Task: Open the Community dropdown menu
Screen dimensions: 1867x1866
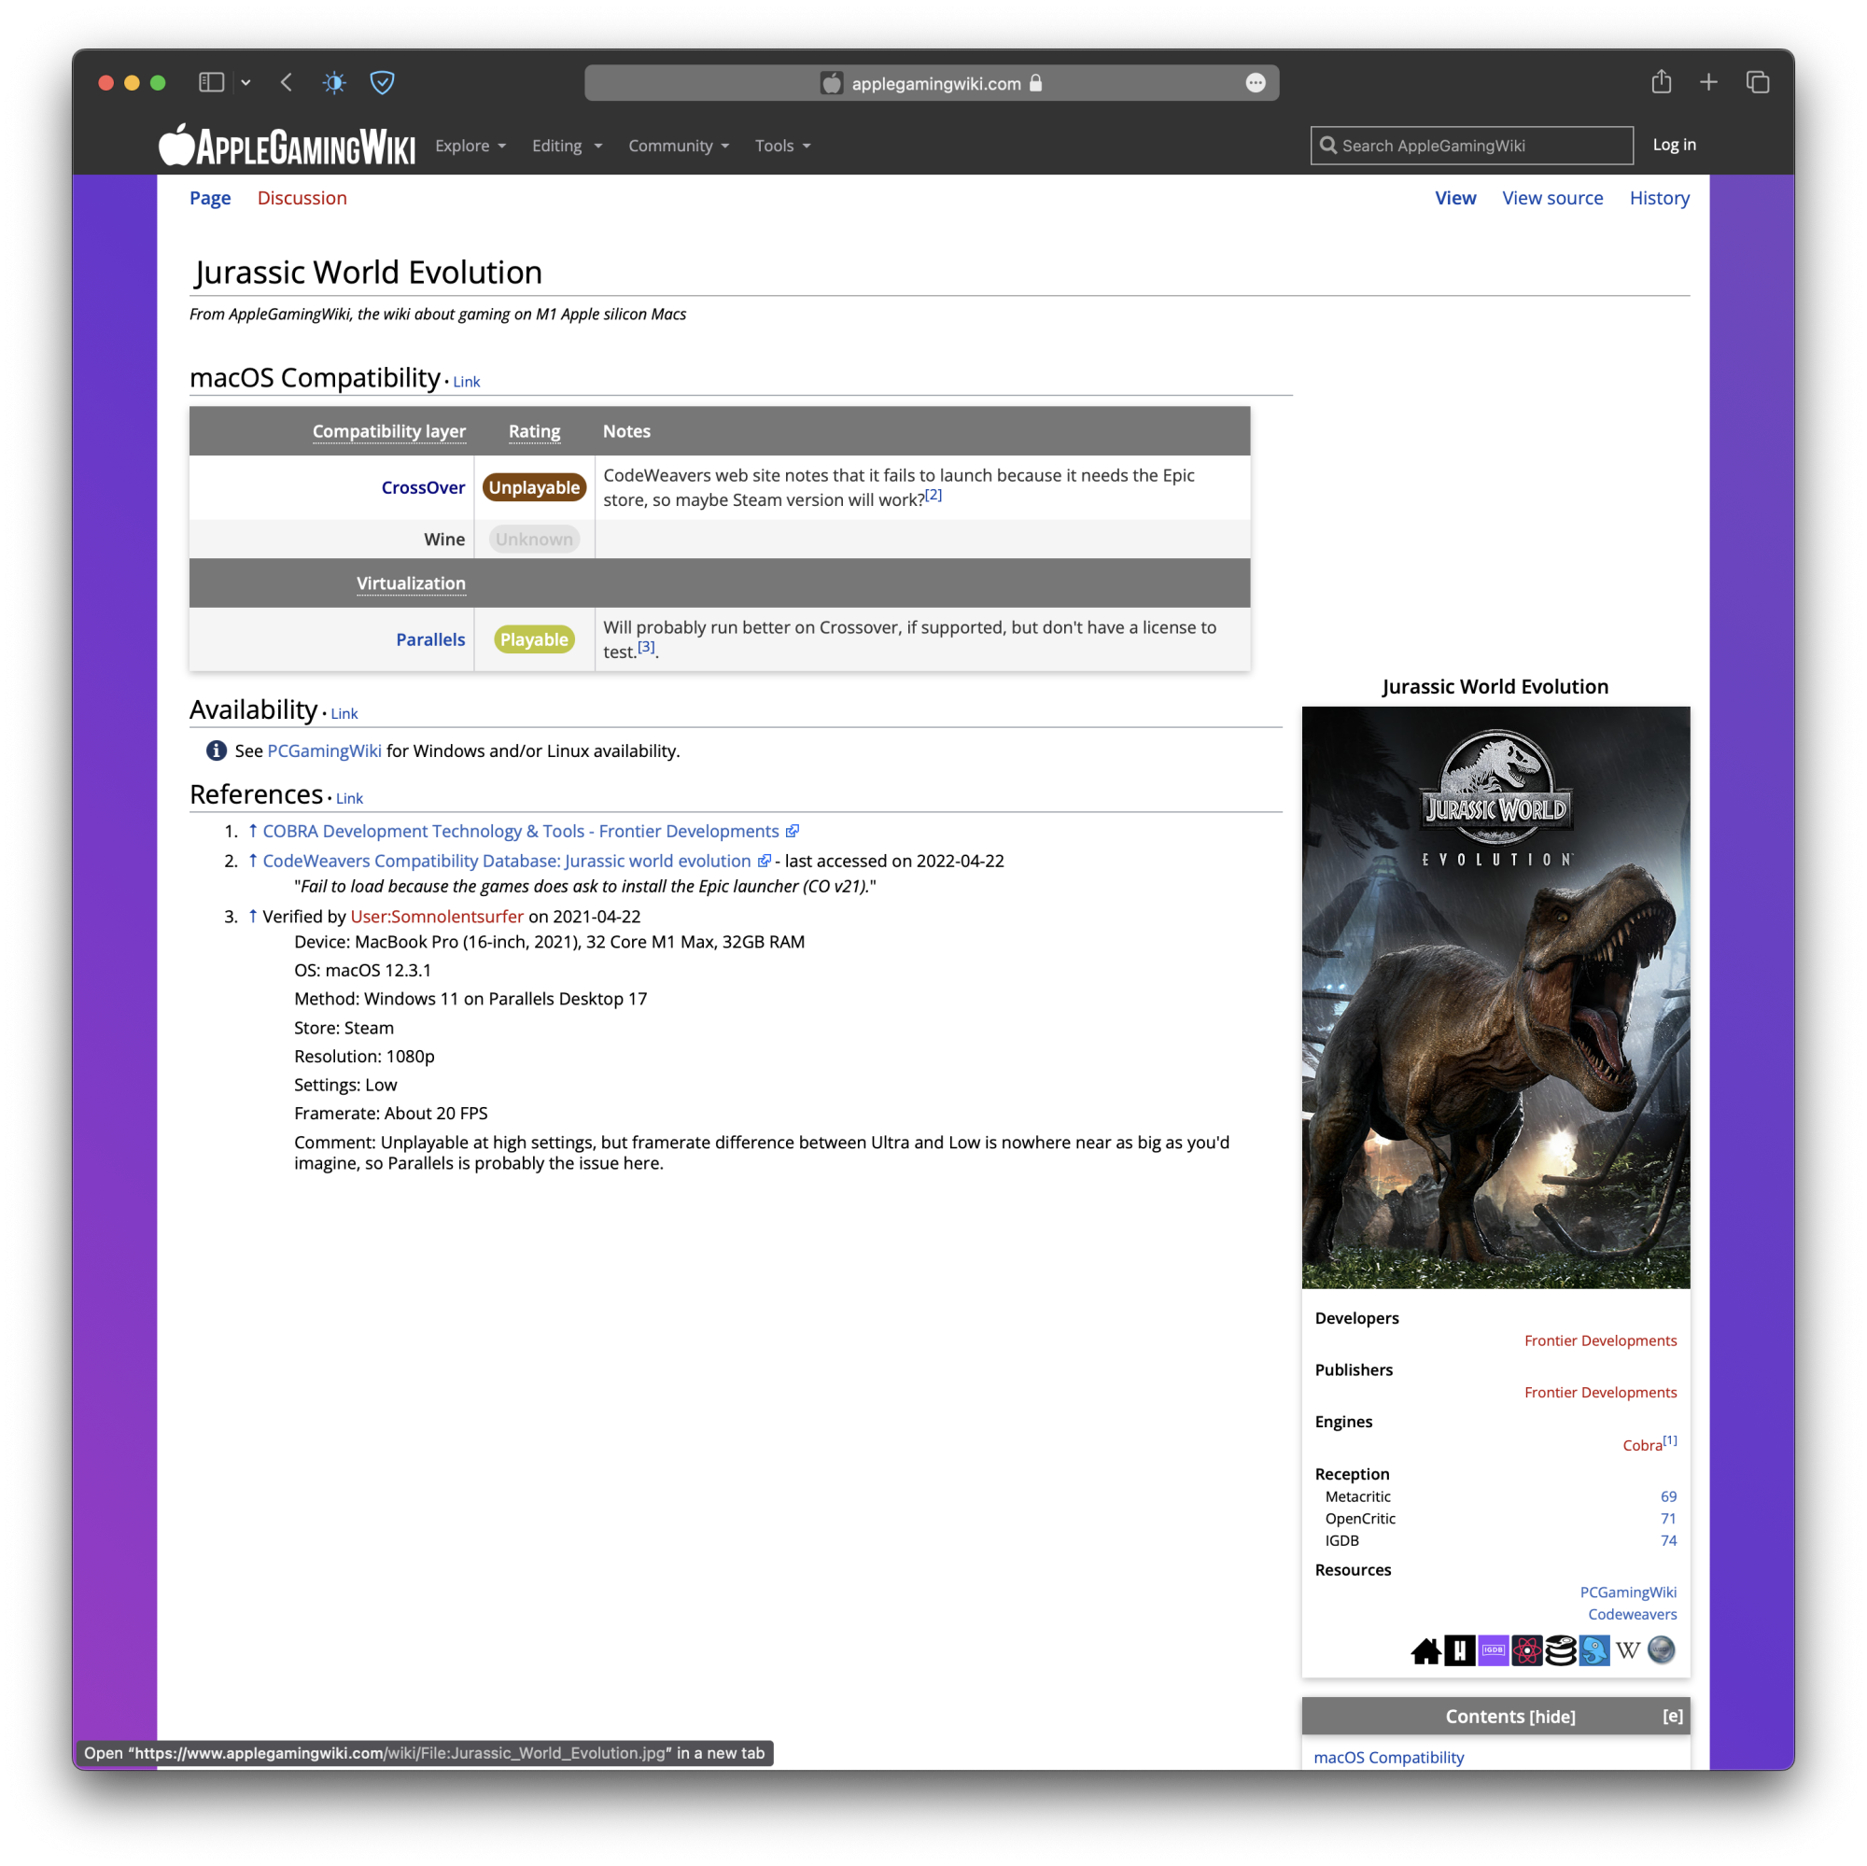Action: pos(678,146)
